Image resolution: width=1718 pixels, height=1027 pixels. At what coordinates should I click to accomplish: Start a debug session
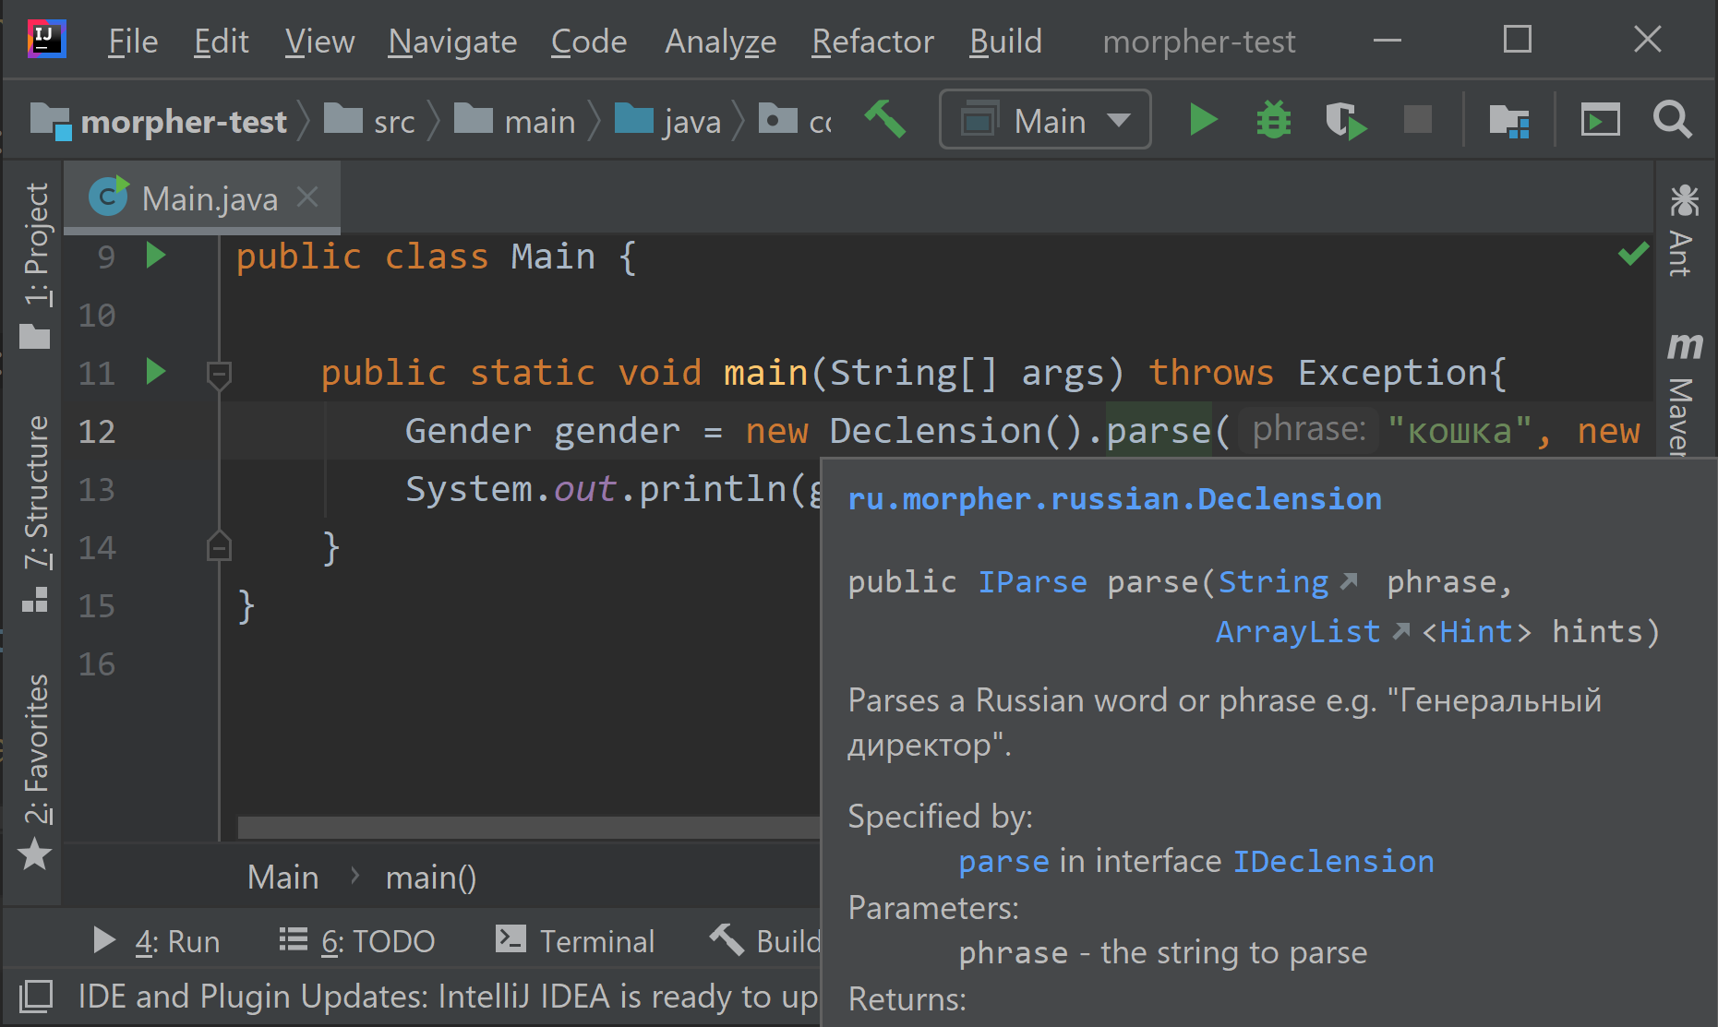(1273, 119)
